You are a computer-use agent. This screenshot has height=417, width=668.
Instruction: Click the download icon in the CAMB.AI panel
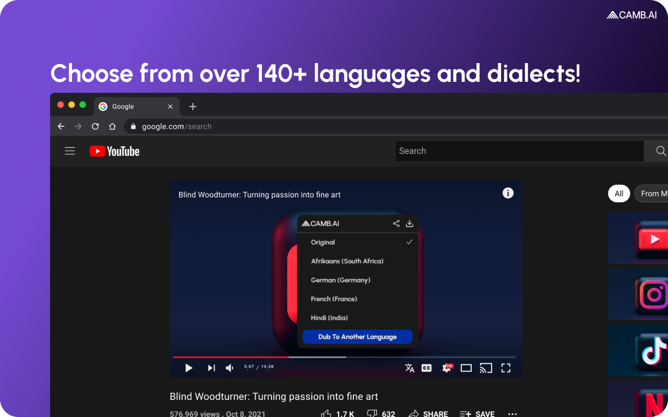point(410,223)
